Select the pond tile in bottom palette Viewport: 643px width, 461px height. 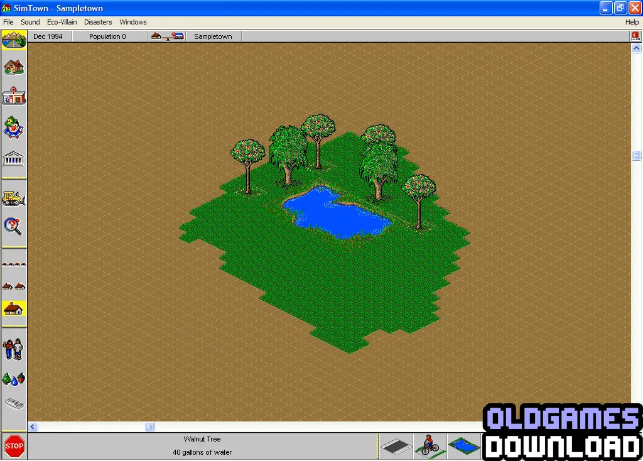(464, 446)
